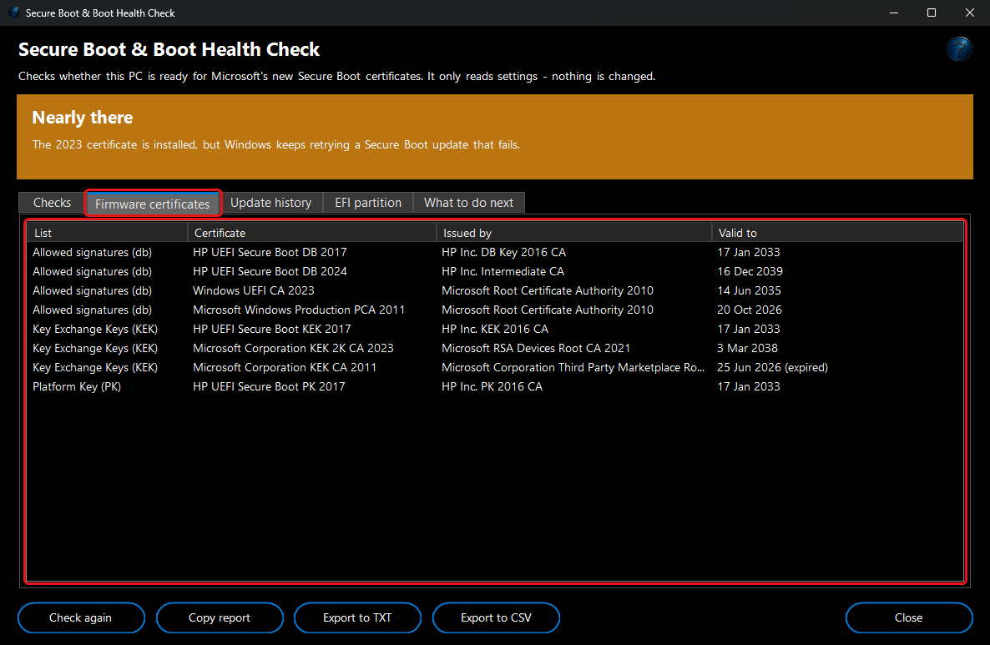This screenshot has width=990, height=645.
Task: Click HP Inc. PK 2016 CA issuer
Action: pos(492,386)
